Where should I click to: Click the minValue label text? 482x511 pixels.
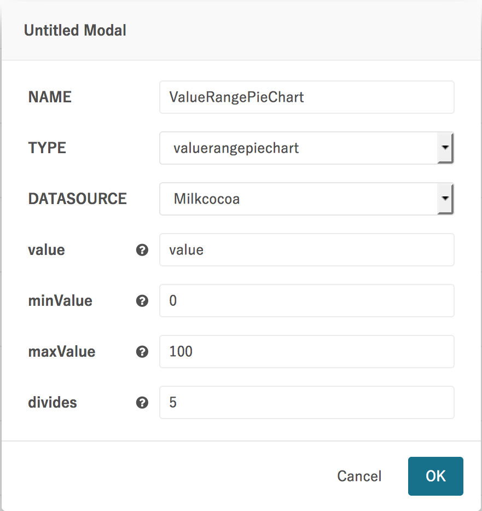[x=60, y=301]
